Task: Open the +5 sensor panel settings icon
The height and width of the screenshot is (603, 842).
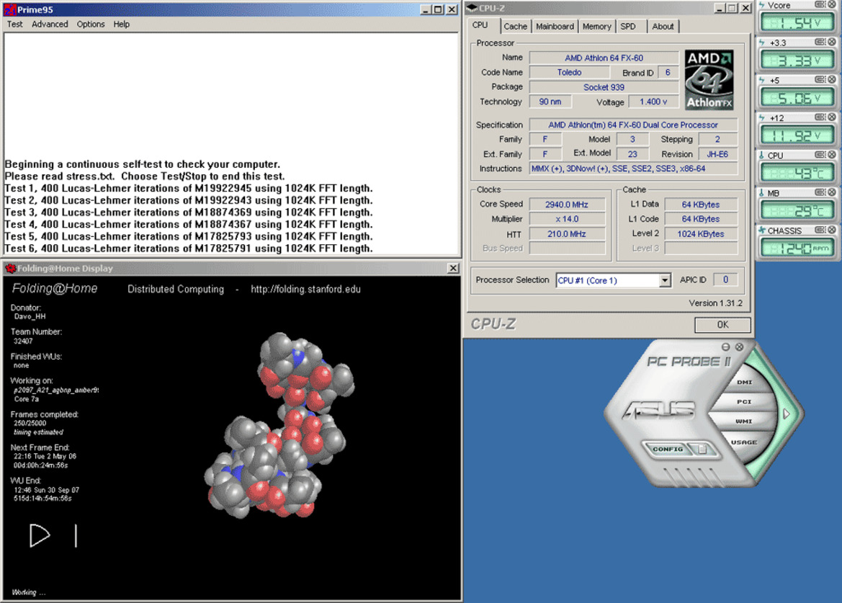Action: 820,79
